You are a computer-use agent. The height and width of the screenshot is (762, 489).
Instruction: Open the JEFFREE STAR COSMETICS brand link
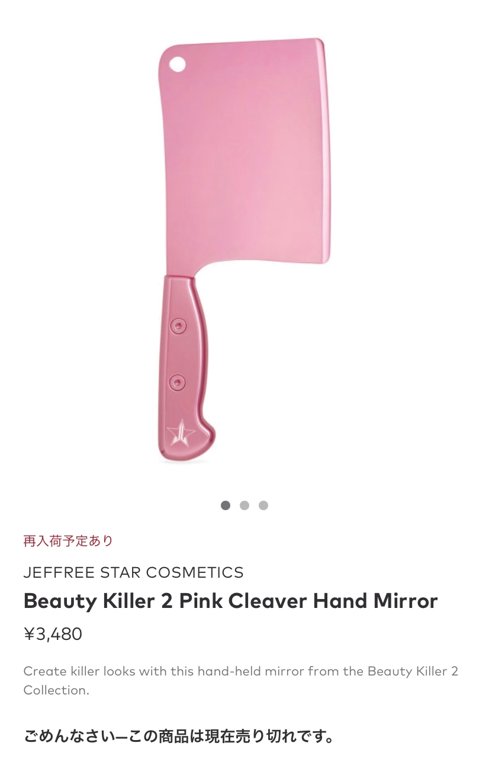[134, 572]
